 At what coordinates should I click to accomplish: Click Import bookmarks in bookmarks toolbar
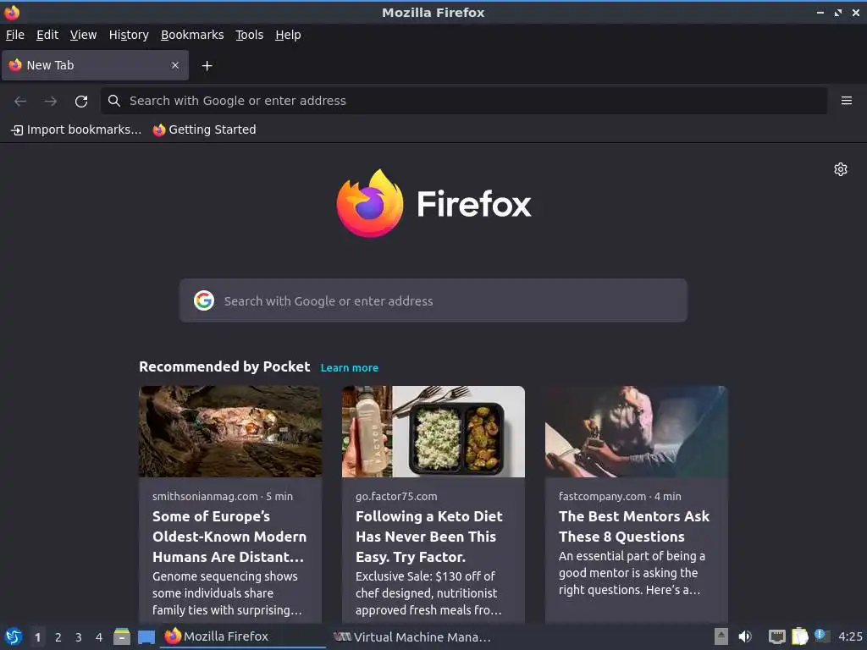tap(76, 129)
